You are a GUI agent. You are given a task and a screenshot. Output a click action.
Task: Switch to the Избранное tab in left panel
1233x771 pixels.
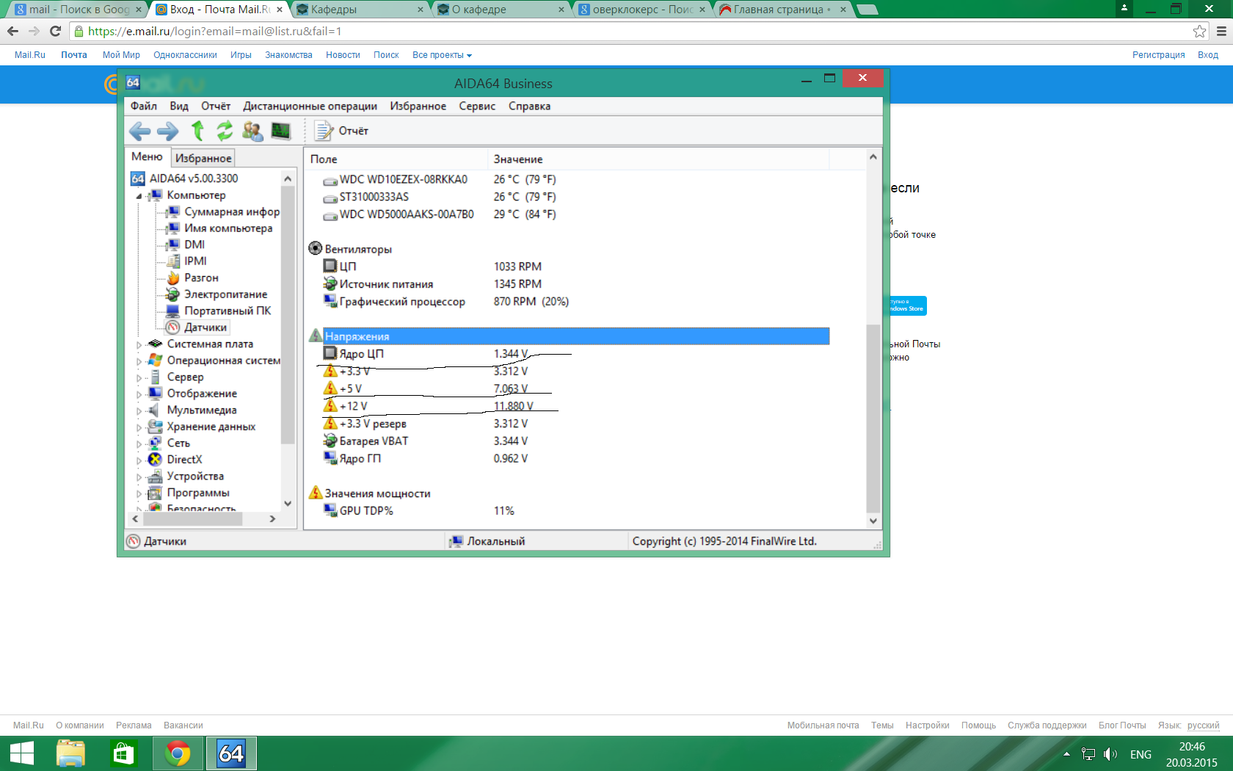point(203,158)
